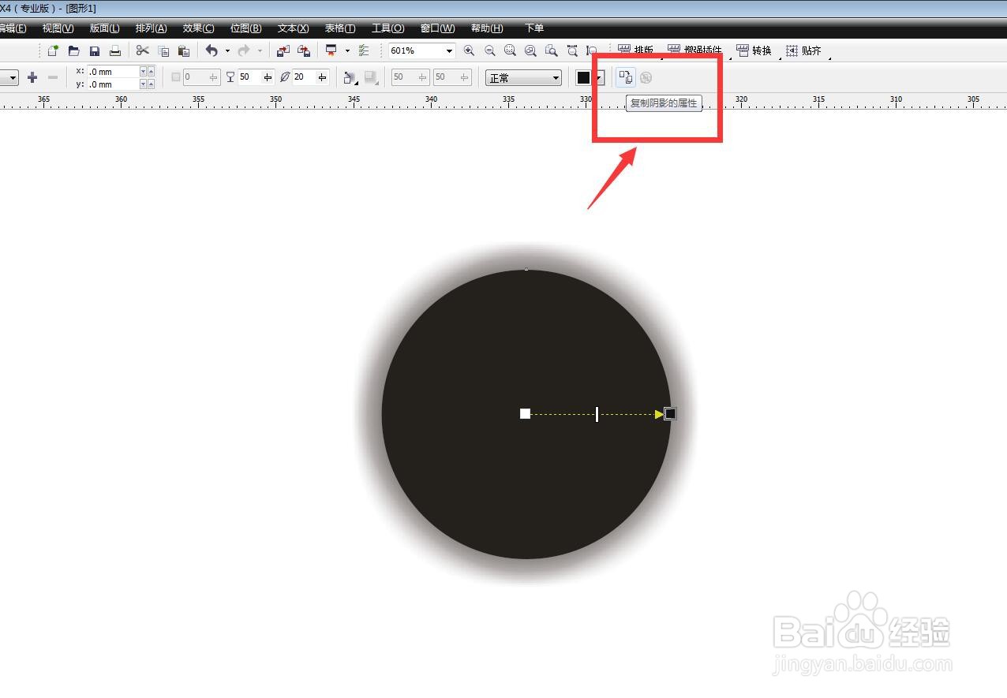Undo the last action
The image size is (1007, 698).
click(x=212, y=50)
